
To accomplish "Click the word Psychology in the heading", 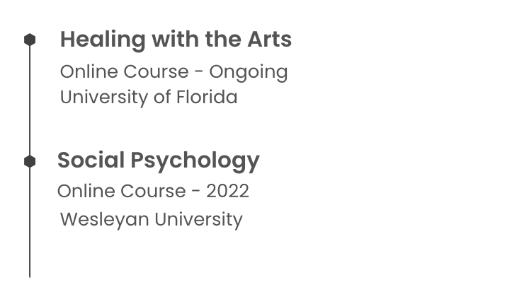I will (x=195, y=161).
